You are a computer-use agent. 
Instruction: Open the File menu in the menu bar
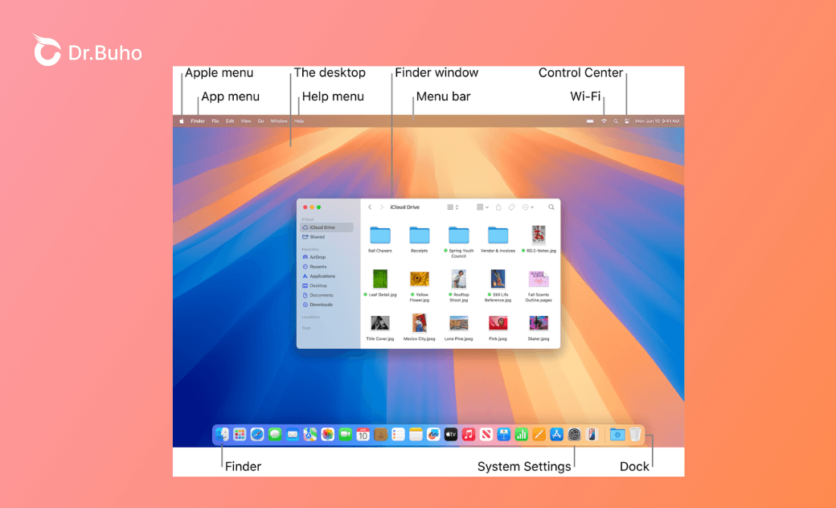coord(214,121)
